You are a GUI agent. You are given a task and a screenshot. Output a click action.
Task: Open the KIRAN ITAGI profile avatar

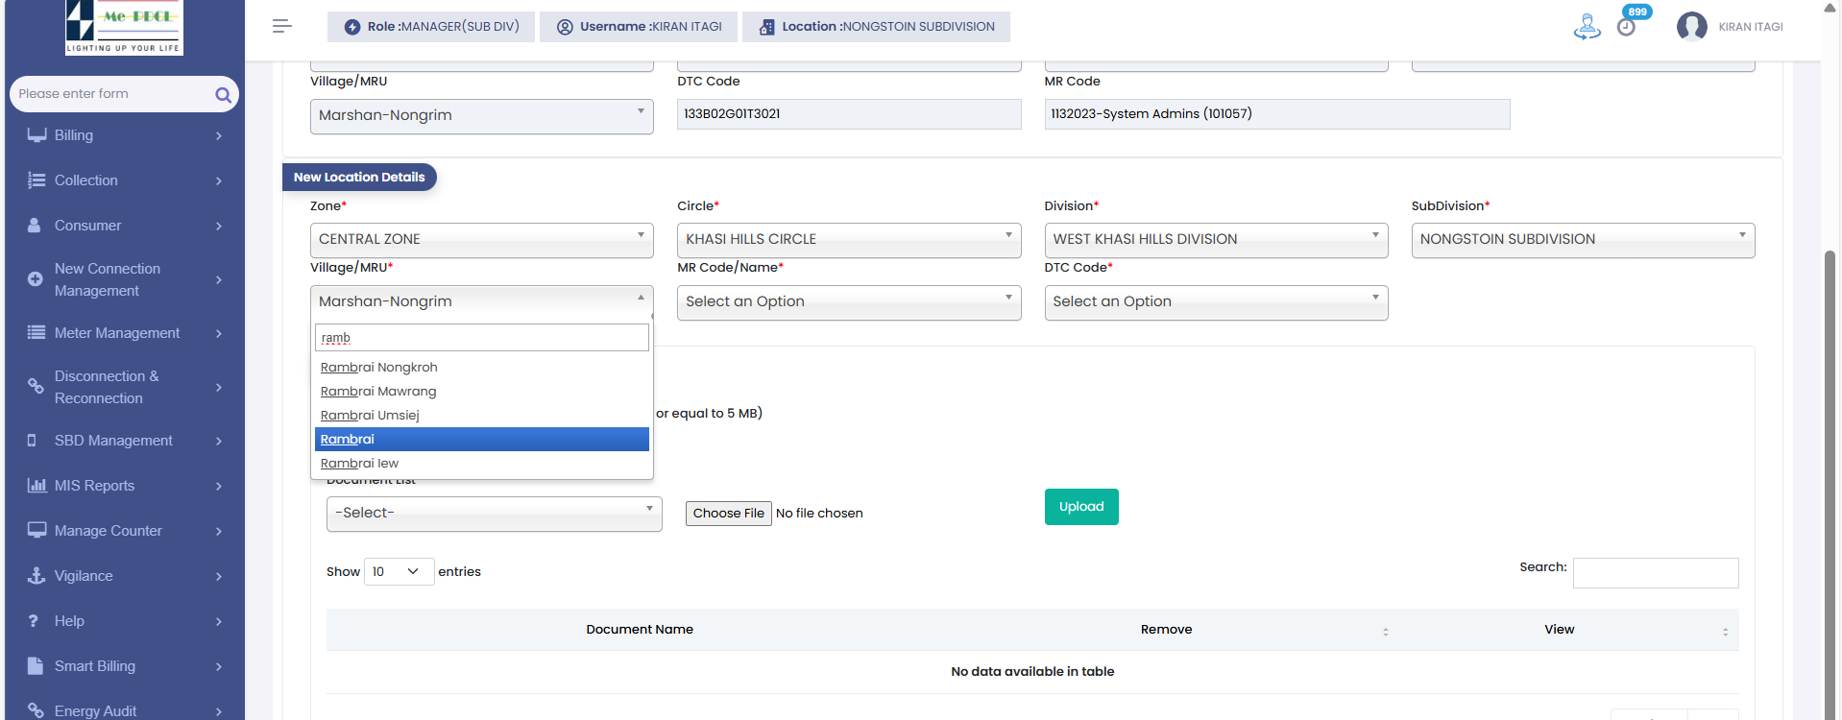1691,27
